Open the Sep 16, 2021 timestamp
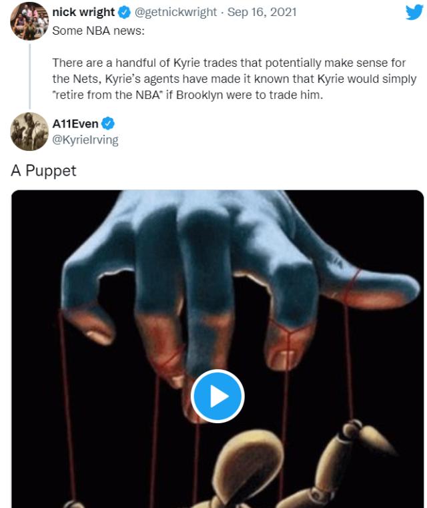427x508 pixels. pyautogui.click(x=262, y=12)
